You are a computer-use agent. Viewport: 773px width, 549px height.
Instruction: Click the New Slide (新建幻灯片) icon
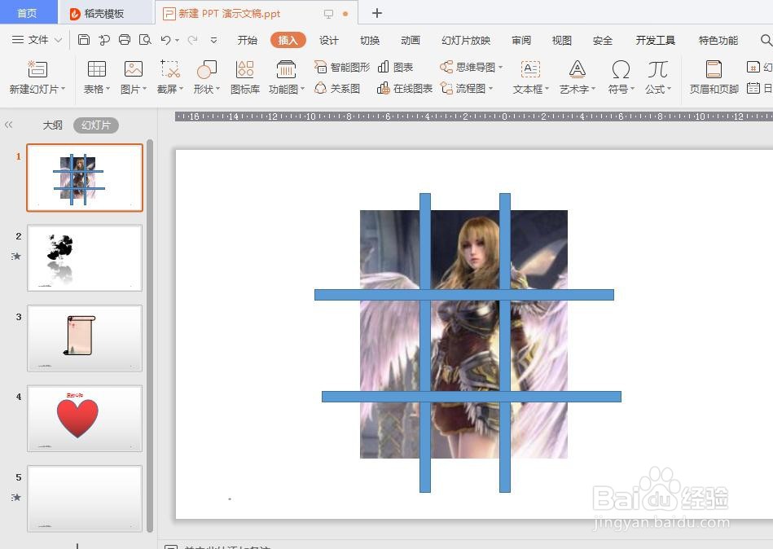tap(37, 69)
